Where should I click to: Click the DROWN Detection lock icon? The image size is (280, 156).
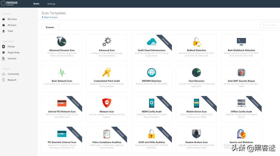click(152, 72)
